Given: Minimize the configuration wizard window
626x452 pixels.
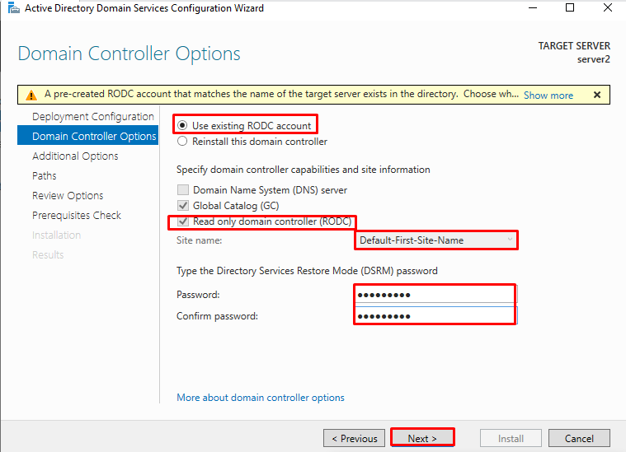Looking at the screenshot, I should pos(533,8).
